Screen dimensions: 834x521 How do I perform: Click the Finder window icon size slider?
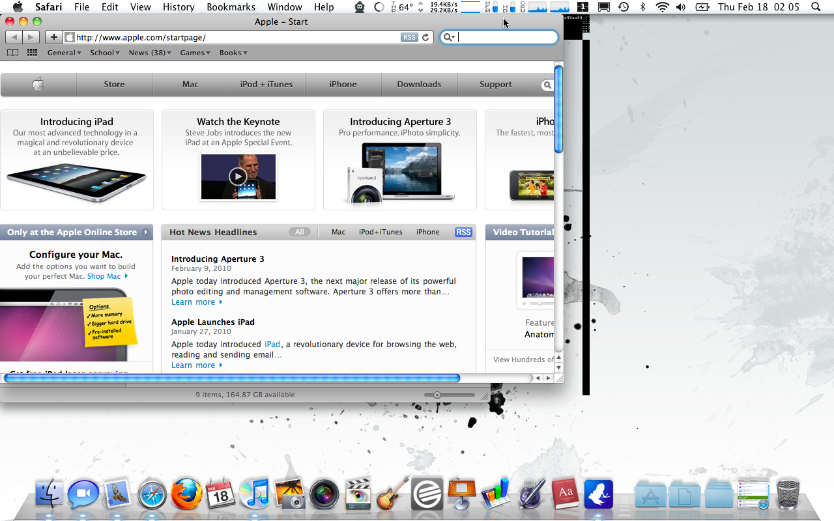point(437,395)
